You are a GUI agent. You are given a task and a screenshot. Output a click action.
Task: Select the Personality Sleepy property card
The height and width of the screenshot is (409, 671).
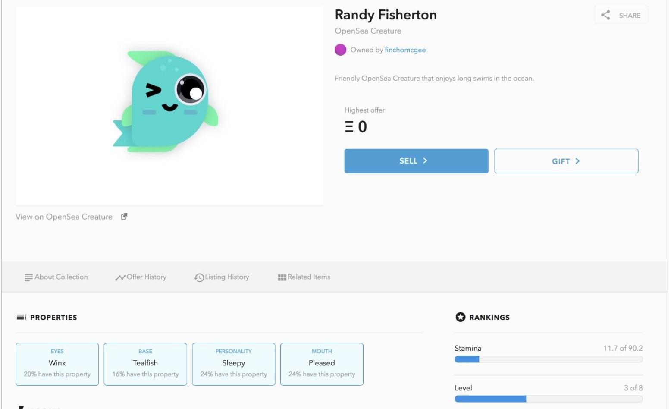tap(233, 364)
